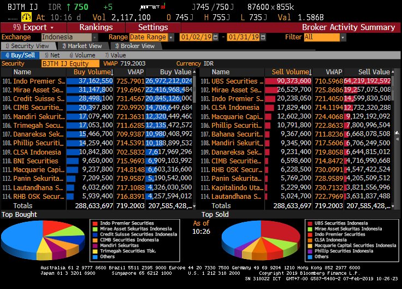Viewport: 402px width, 289px height.
Task: Click the end date field 01/31/19
Action: [x=244, y=37]
